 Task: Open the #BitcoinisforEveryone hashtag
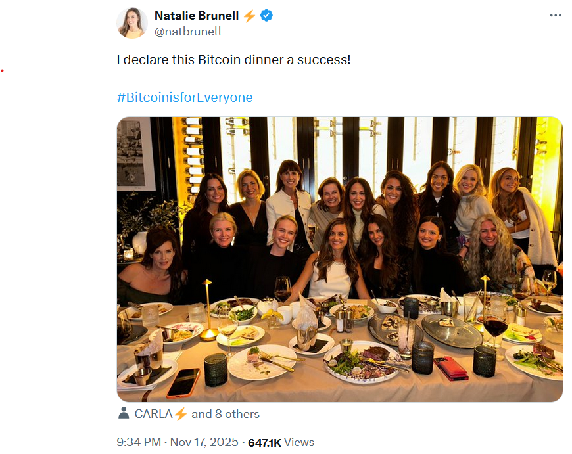click(185, 97)
